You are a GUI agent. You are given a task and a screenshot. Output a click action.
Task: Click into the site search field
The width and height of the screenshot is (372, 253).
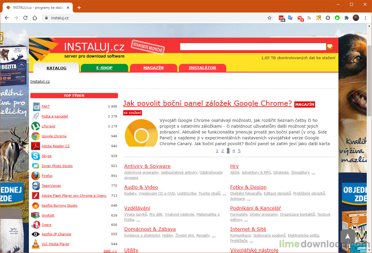(x=253, y=47)
